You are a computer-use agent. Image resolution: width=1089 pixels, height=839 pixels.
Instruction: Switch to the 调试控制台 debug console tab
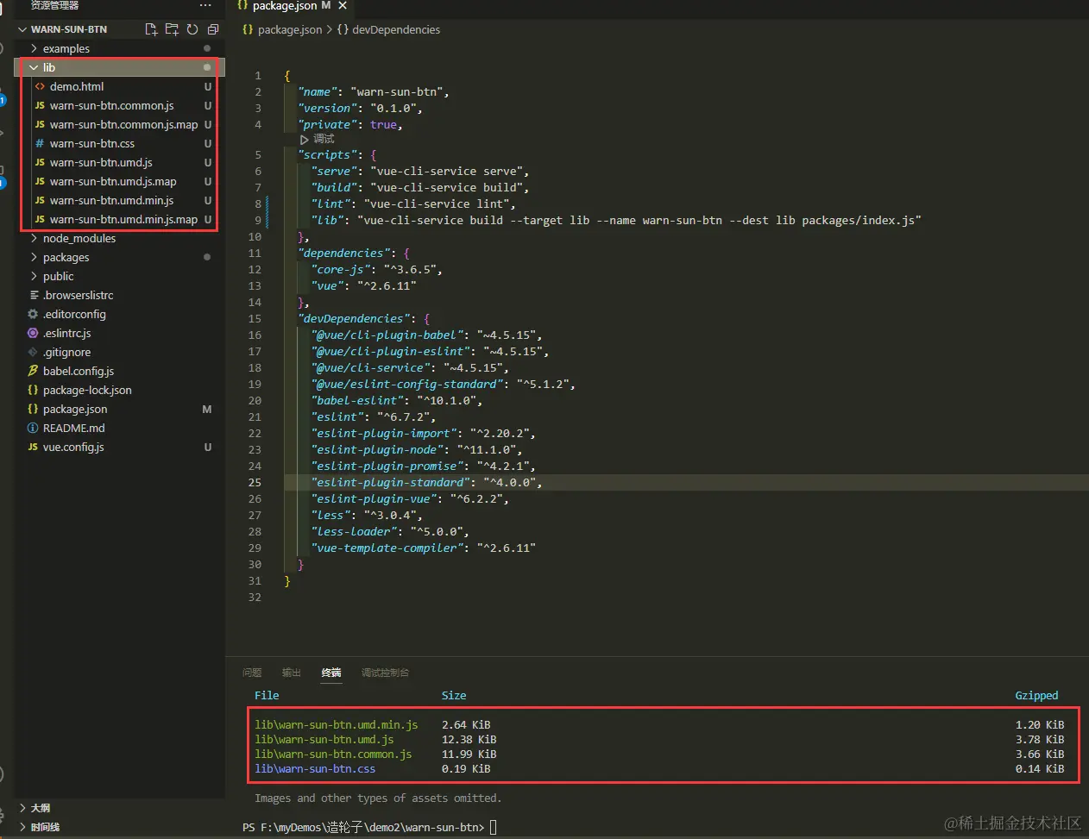385,673
